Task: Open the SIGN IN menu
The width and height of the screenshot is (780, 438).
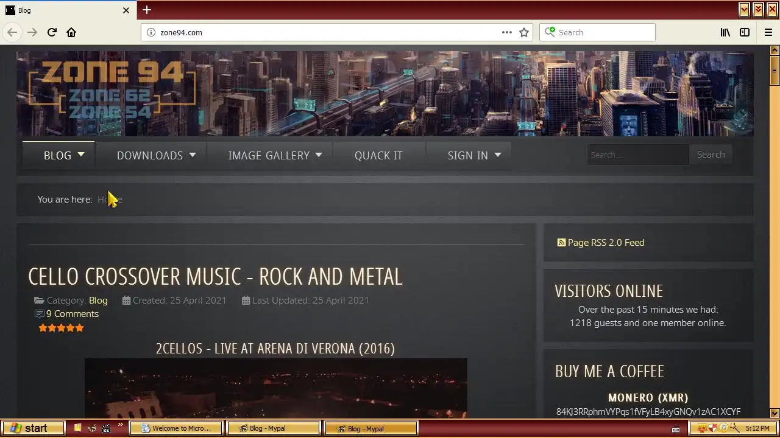Action: [468, 156]
